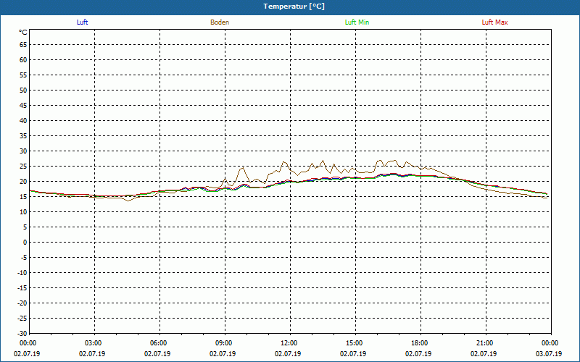Click the 65 y-axis value
Image resolution: width=580 pixels, height=362 pixels.
coord(23,45)
